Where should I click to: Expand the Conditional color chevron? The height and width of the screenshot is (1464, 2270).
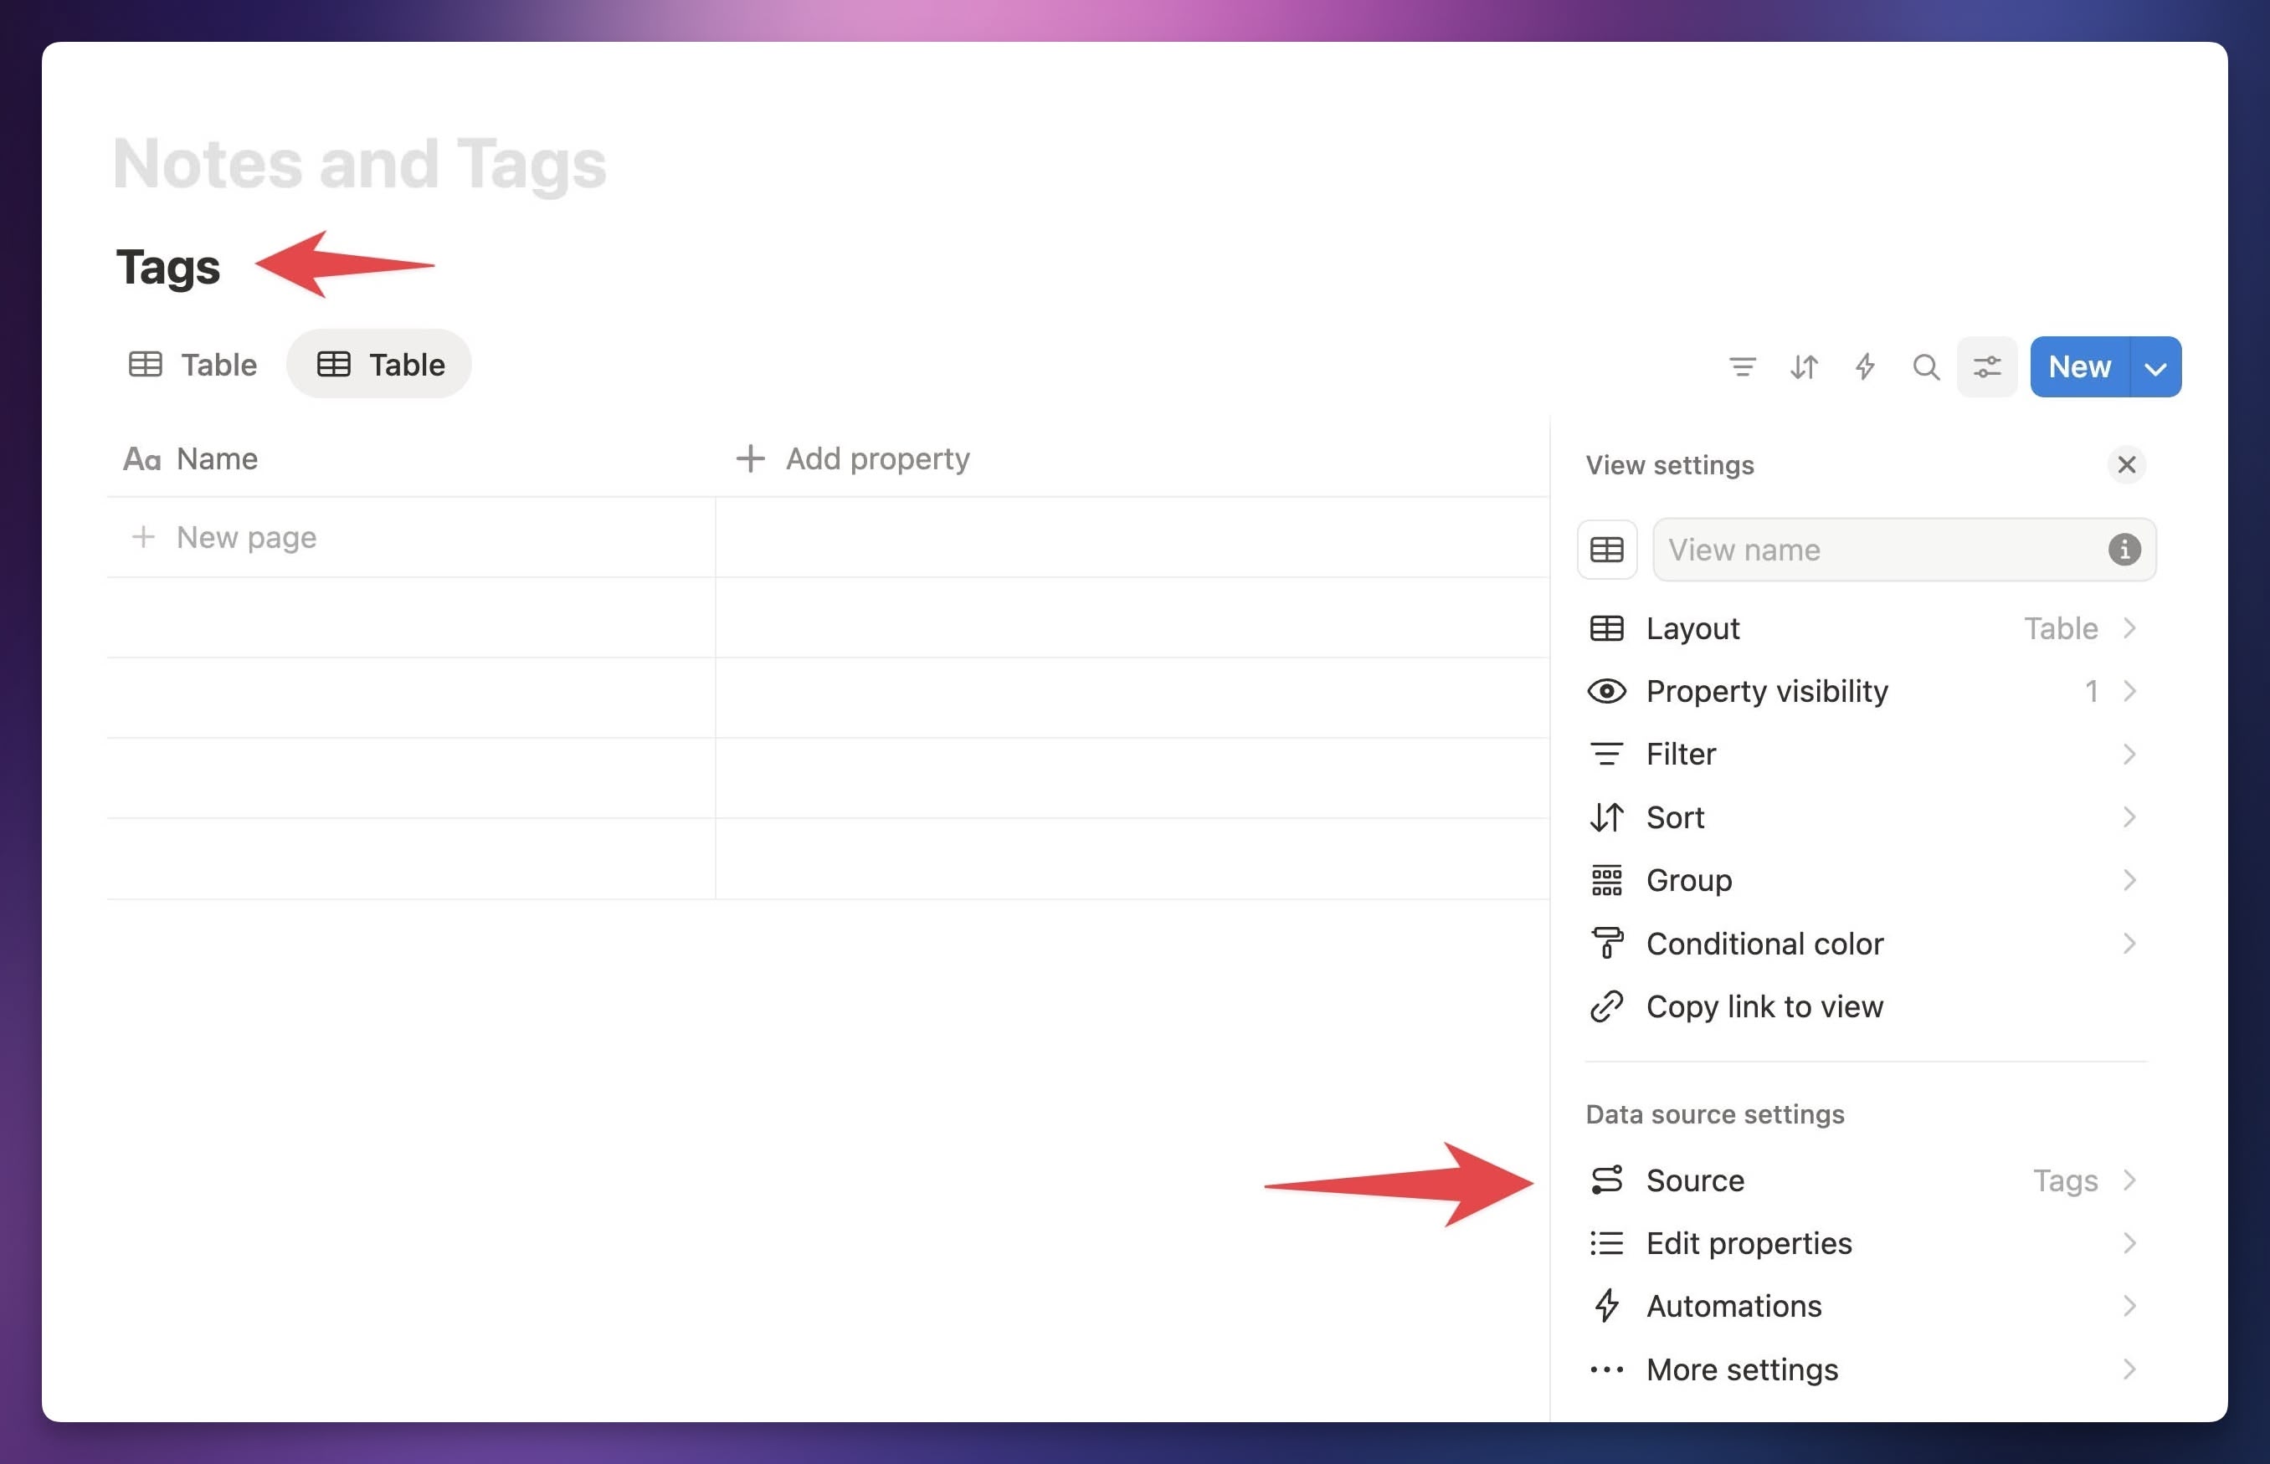coord(2129,944)
